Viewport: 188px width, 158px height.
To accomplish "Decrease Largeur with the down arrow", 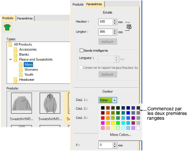I will coord(115,33).
